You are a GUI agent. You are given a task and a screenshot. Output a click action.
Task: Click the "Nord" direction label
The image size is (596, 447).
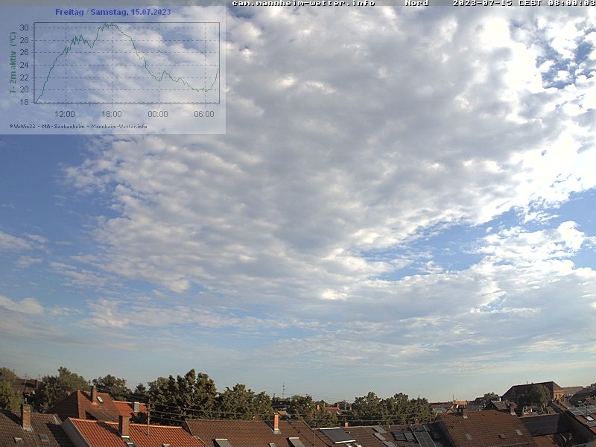[416, 3]
